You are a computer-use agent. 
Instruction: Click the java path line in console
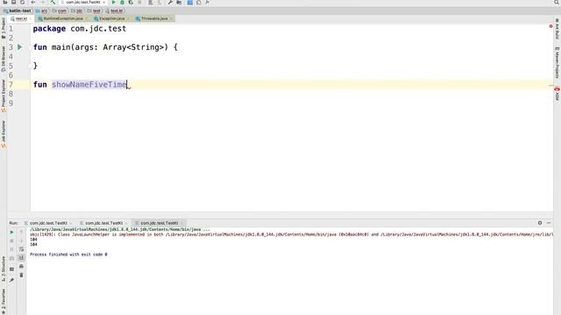click(x=120, y=229)
